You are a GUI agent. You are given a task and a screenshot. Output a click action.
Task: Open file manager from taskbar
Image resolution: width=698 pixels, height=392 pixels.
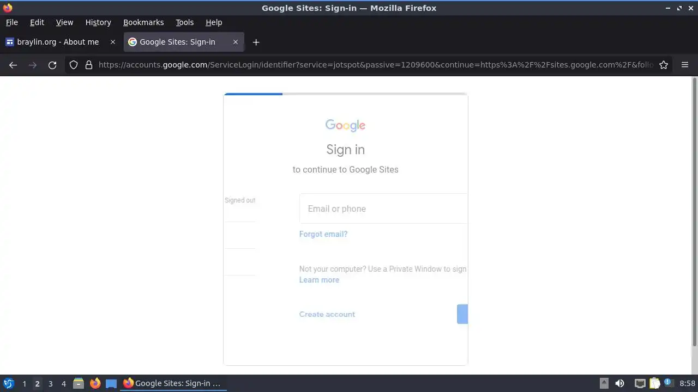[x=79, y=383]
